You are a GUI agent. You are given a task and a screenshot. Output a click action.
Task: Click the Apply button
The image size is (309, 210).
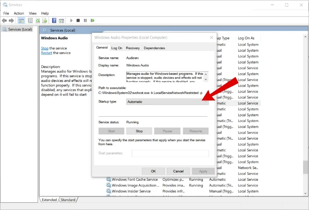[203, 171]
